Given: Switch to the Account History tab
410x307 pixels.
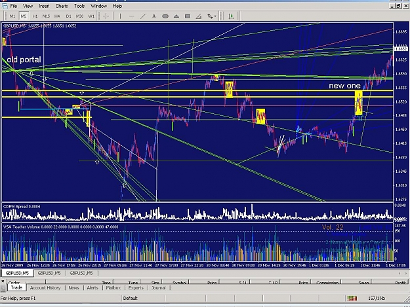Looking at the screenshot, I should 45,288.
